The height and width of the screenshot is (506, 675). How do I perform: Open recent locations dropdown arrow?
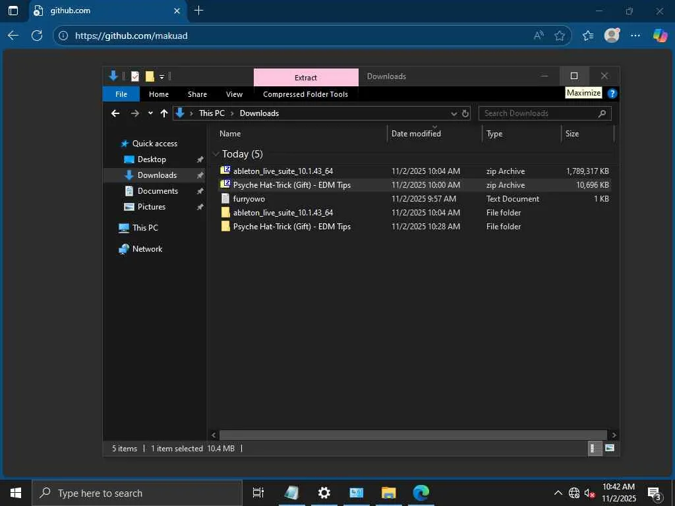(150, 113)
